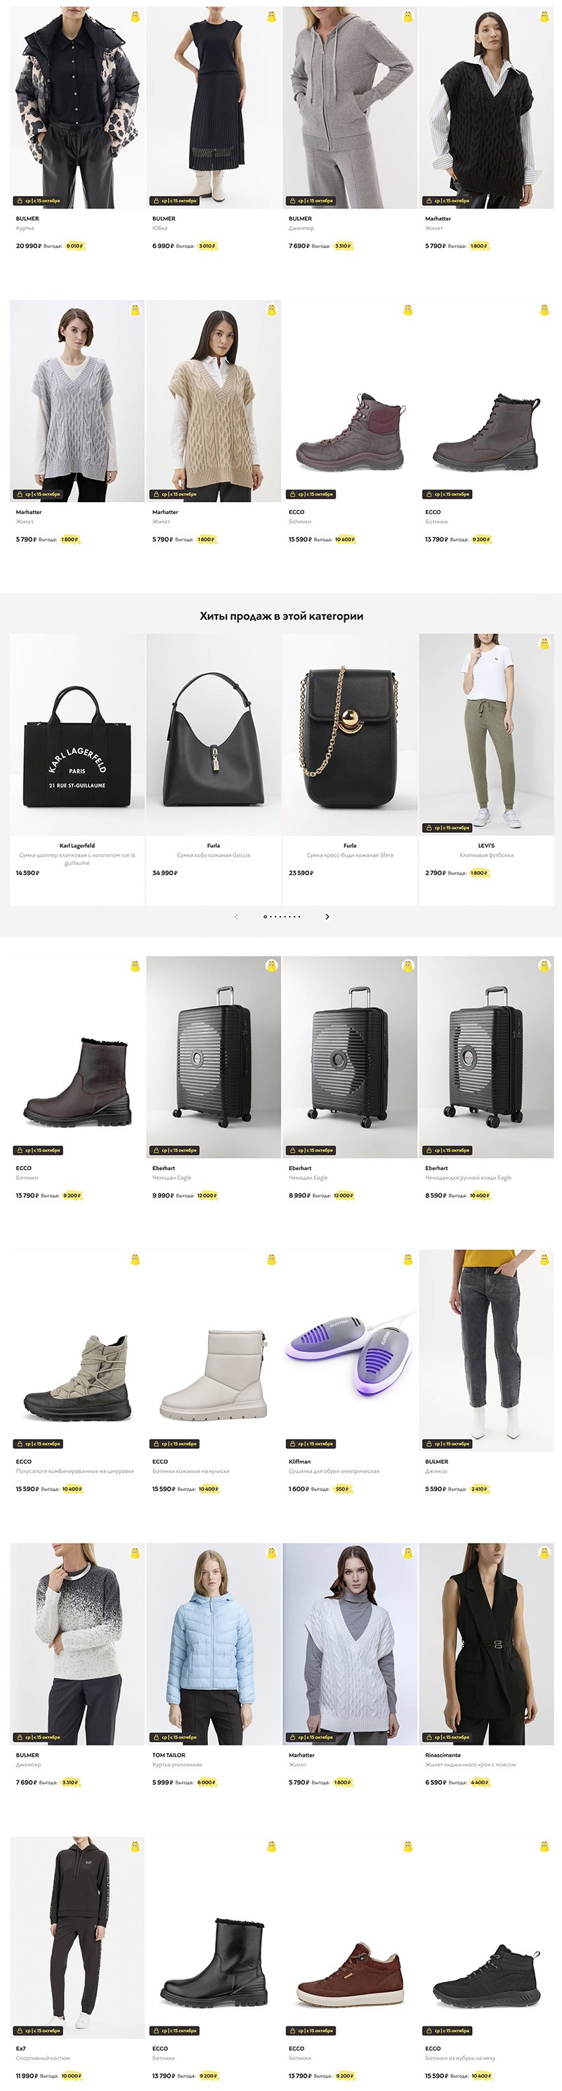Click the yellow ghost badge on Ea7 Спортивный костюм

pos(135,1846)
